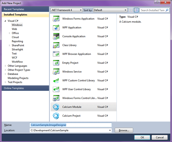Select the Cloud category
The image size is (172, 142).
pos(15,37)
